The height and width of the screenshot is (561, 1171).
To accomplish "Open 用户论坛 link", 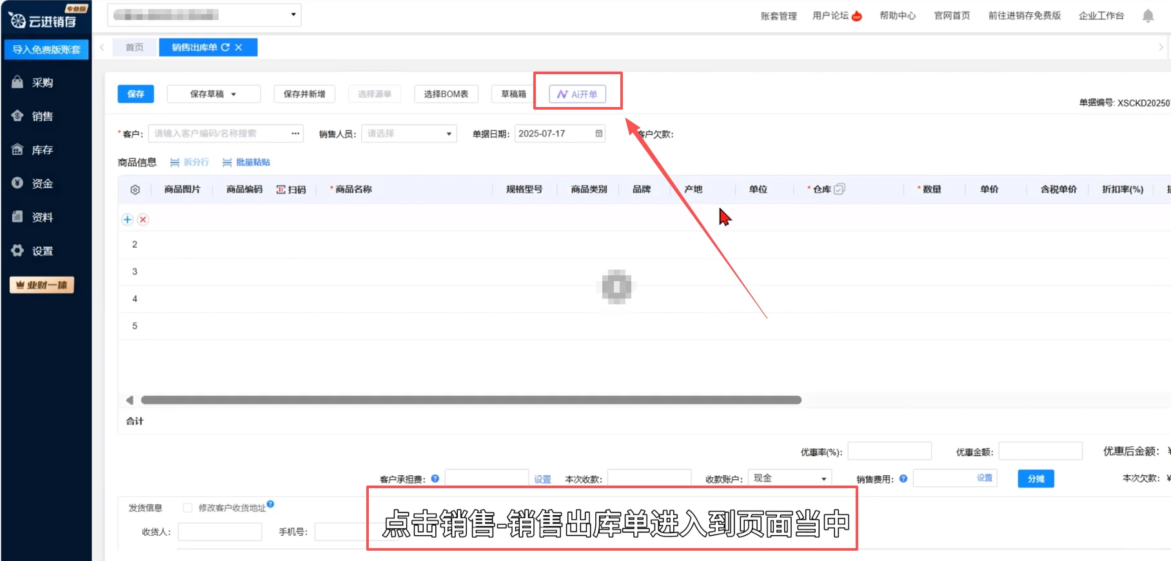I will point(837,15).
